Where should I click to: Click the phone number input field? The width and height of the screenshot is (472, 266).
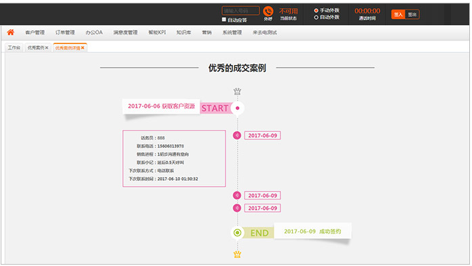coord(240,11)
